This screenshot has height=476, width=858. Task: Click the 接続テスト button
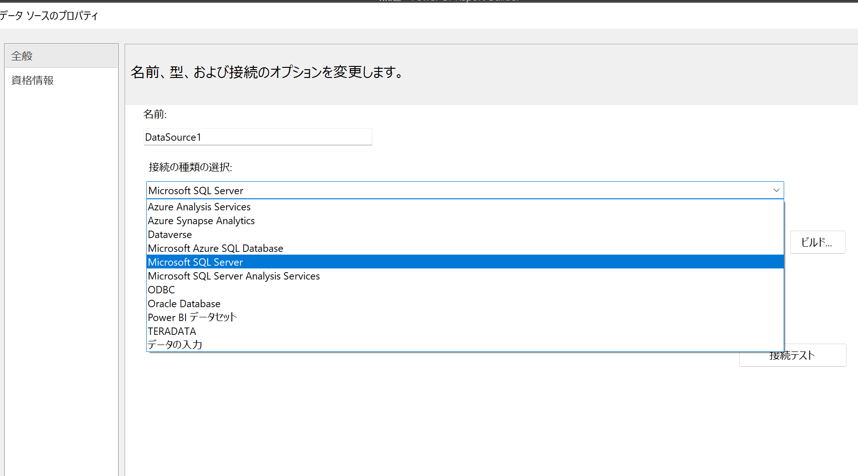click(792, 356)
